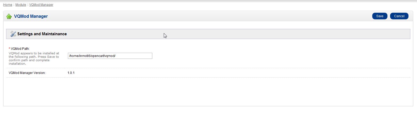Image resolution: width=417 pixels, height=119 pixels.
Task: Click the green puzzle piece module icon
Action: (x=9, y=16)
